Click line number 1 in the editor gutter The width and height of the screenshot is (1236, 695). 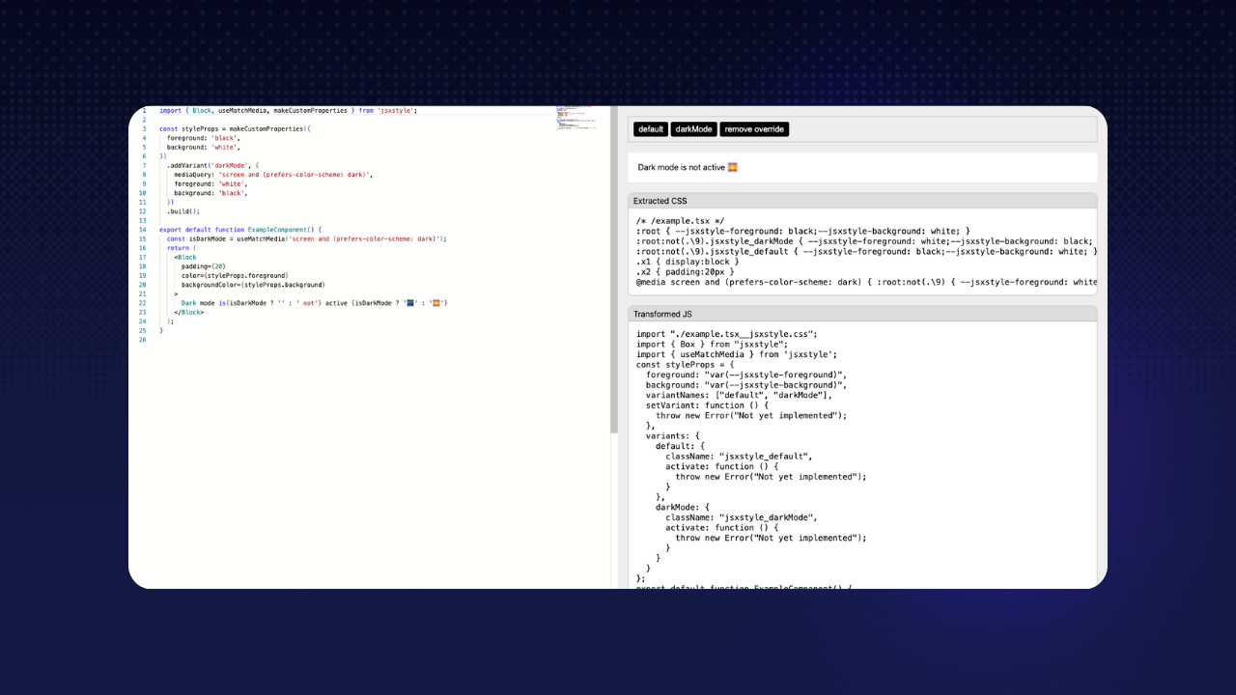click(144, 111)
